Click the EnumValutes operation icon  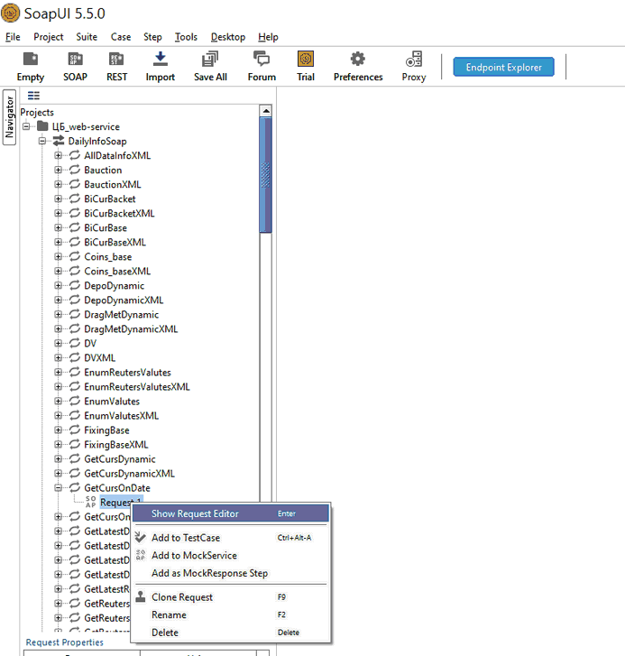click(x=75, y=401)
